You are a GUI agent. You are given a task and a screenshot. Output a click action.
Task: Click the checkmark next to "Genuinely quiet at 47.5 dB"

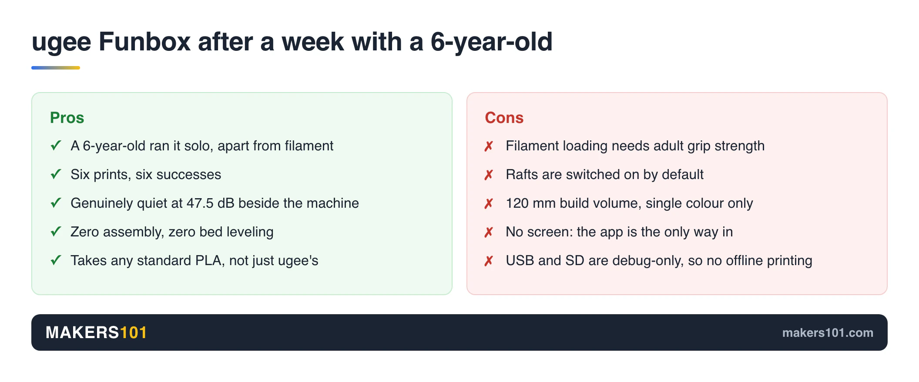[x=56, y=203]
